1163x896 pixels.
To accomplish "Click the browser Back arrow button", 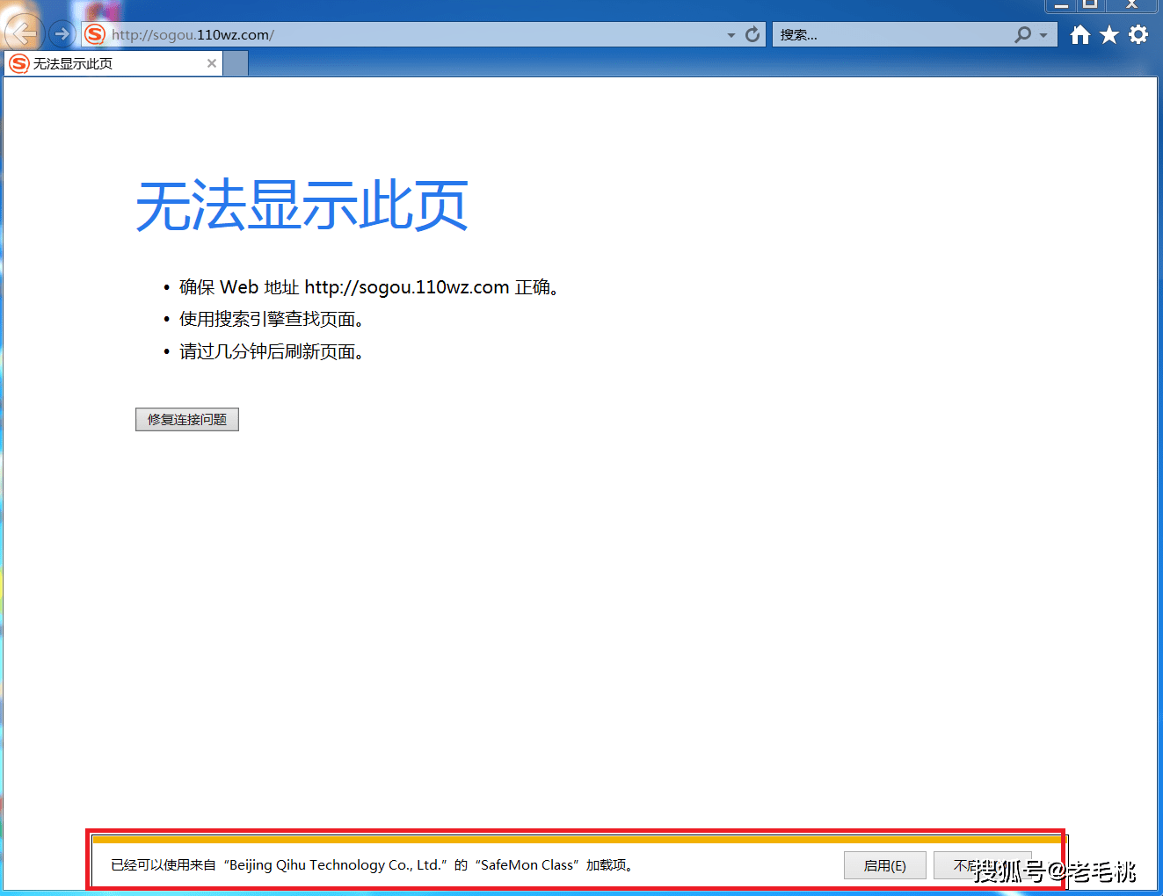I will click(23, 34).
